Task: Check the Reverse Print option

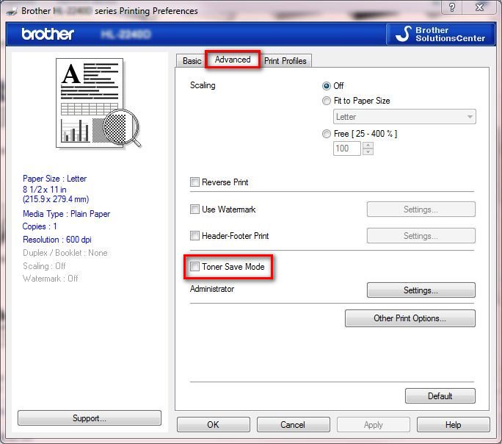Action: [x=194, y=182]
